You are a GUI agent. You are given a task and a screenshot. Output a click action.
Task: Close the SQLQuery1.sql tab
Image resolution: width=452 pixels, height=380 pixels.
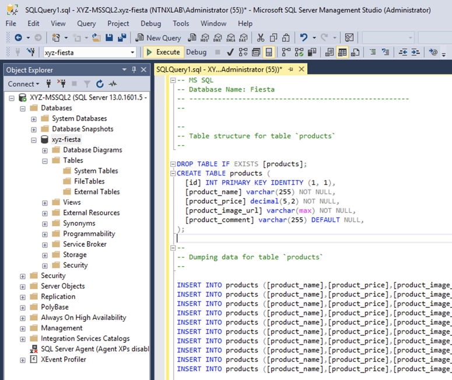[x=302, y=69]
